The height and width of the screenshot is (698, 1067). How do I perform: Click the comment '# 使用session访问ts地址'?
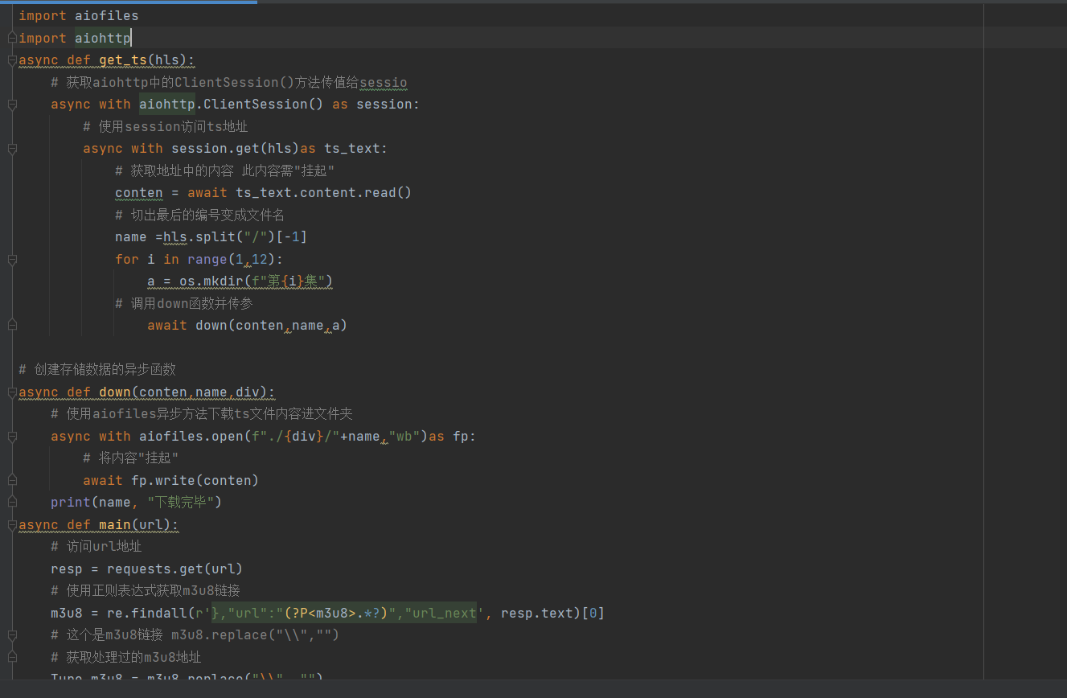pyautogui.click(x=166, y=126)
